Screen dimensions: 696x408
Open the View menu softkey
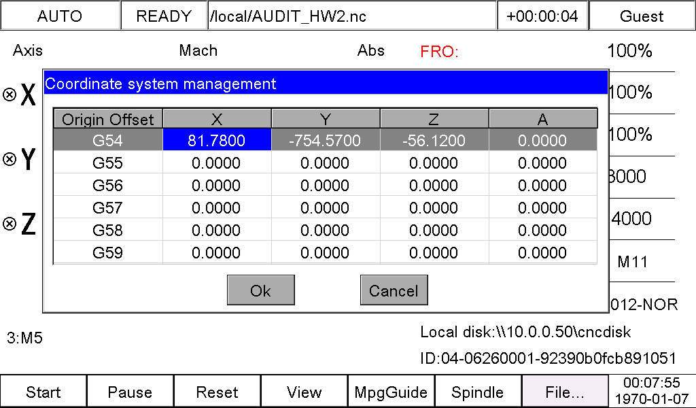click(x=304, y=392)
